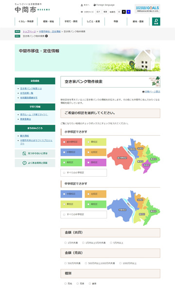This screenshot has width=175, height=292.
Task: Select blue background color option
Action: coord(128,12)
